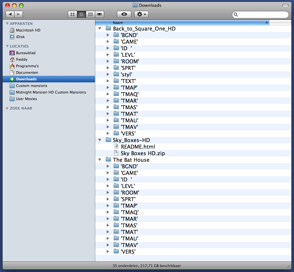Expand the 'styl' folder
Image resolution: width=294 pixels, height=272 pixels.
point(108,74)
